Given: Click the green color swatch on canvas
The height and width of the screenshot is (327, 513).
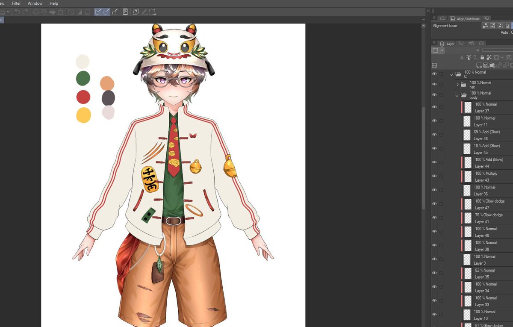Looking at the screenshot, I should 83,78.
